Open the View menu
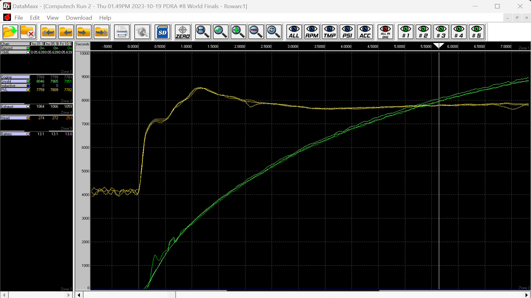The height and width of the screenshot is (298, 531). 52,17
